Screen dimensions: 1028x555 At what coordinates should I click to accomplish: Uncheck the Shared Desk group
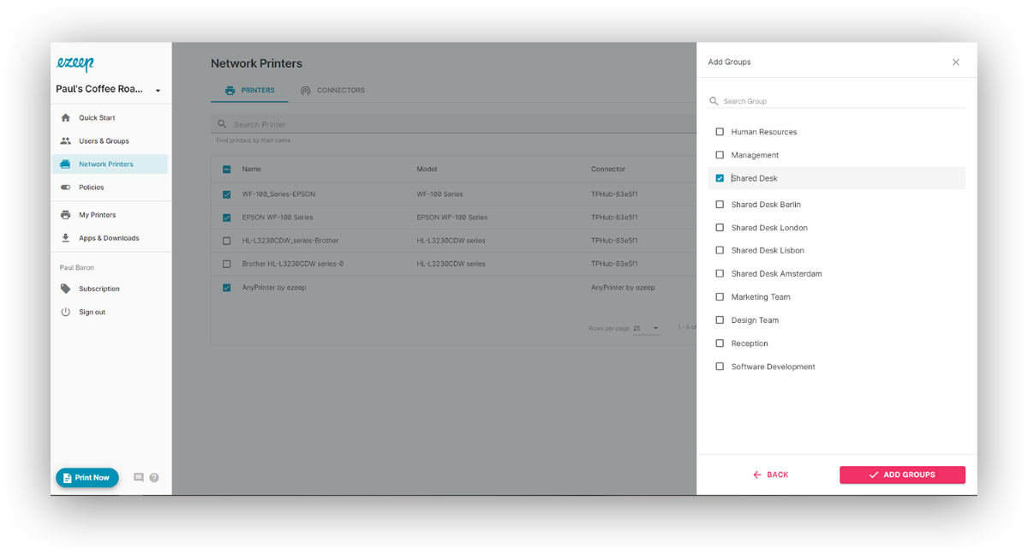[x=720, y=178]
